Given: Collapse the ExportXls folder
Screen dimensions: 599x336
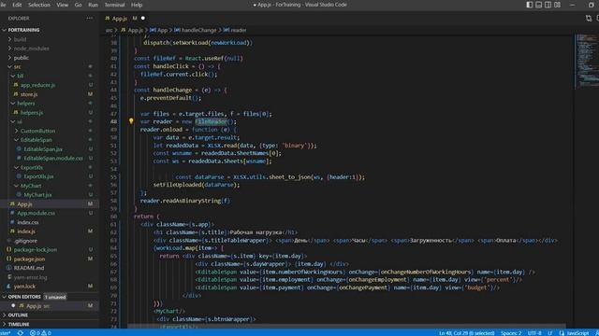Looking at the screenshot, I should tap(17, 167).
